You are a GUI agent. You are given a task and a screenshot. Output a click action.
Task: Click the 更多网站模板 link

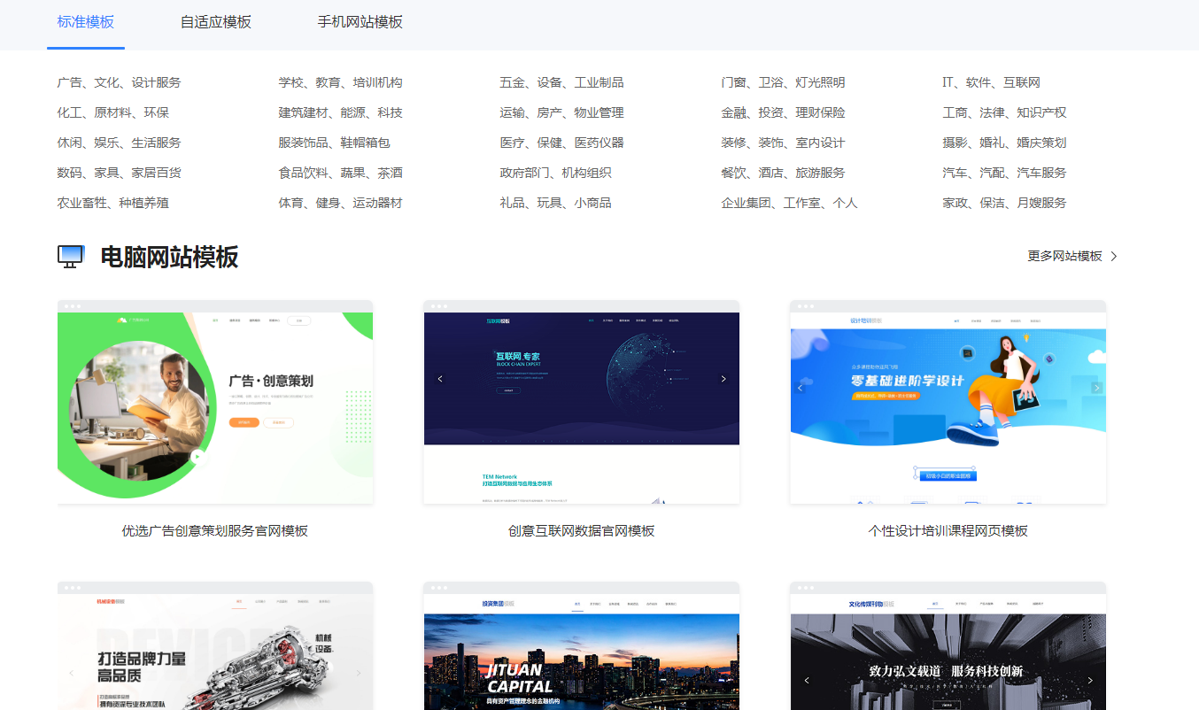pos(1065,256)
